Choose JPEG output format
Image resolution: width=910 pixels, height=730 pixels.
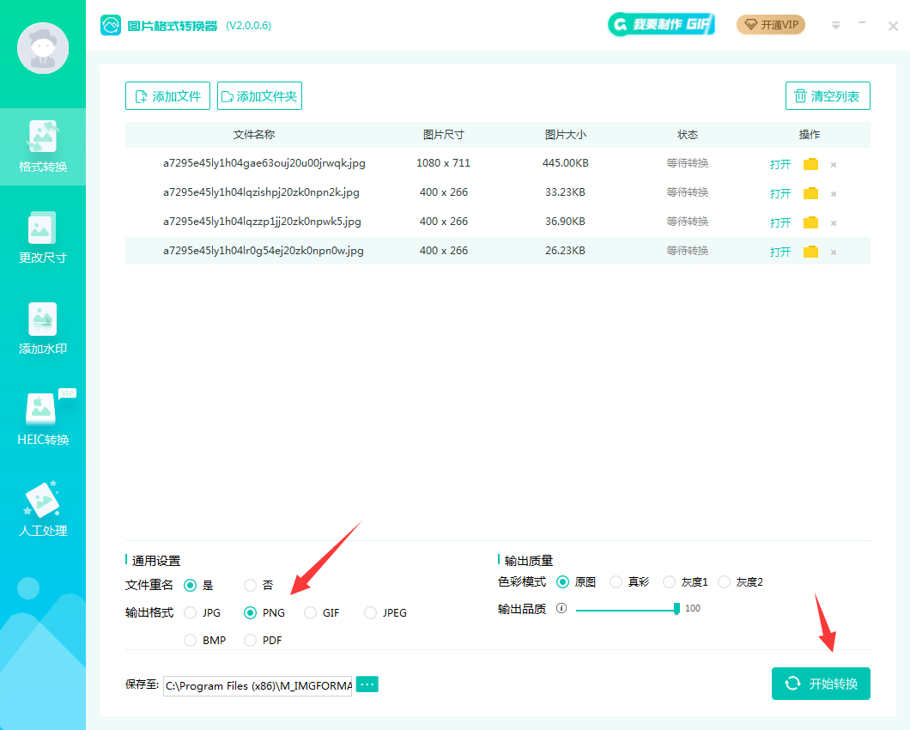click(370, 612)
